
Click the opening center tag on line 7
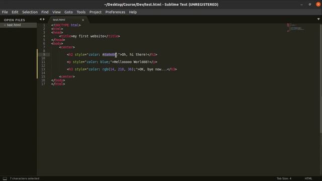pyautogui.click(x=67, y=47)
